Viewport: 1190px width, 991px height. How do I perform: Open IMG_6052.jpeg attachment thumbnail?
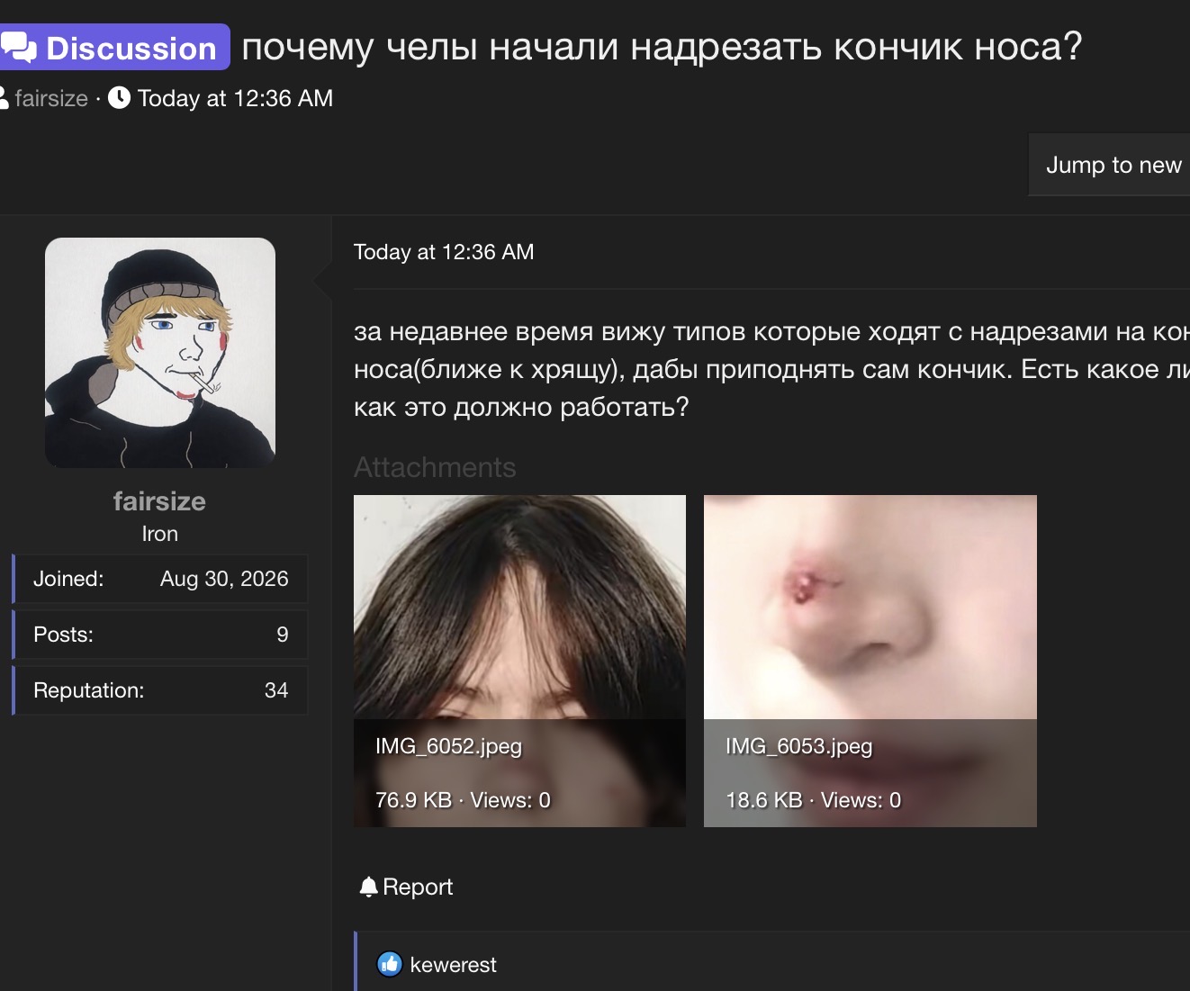click(519, 661)
